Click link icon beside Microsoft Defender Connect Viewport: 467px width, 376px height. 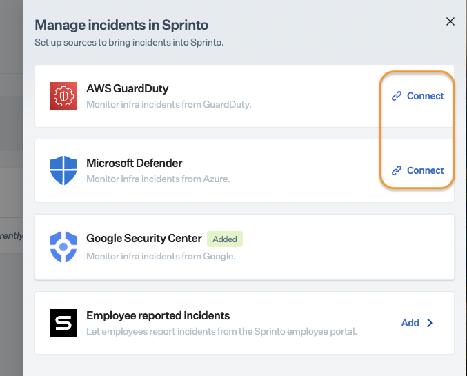(397, 170)
